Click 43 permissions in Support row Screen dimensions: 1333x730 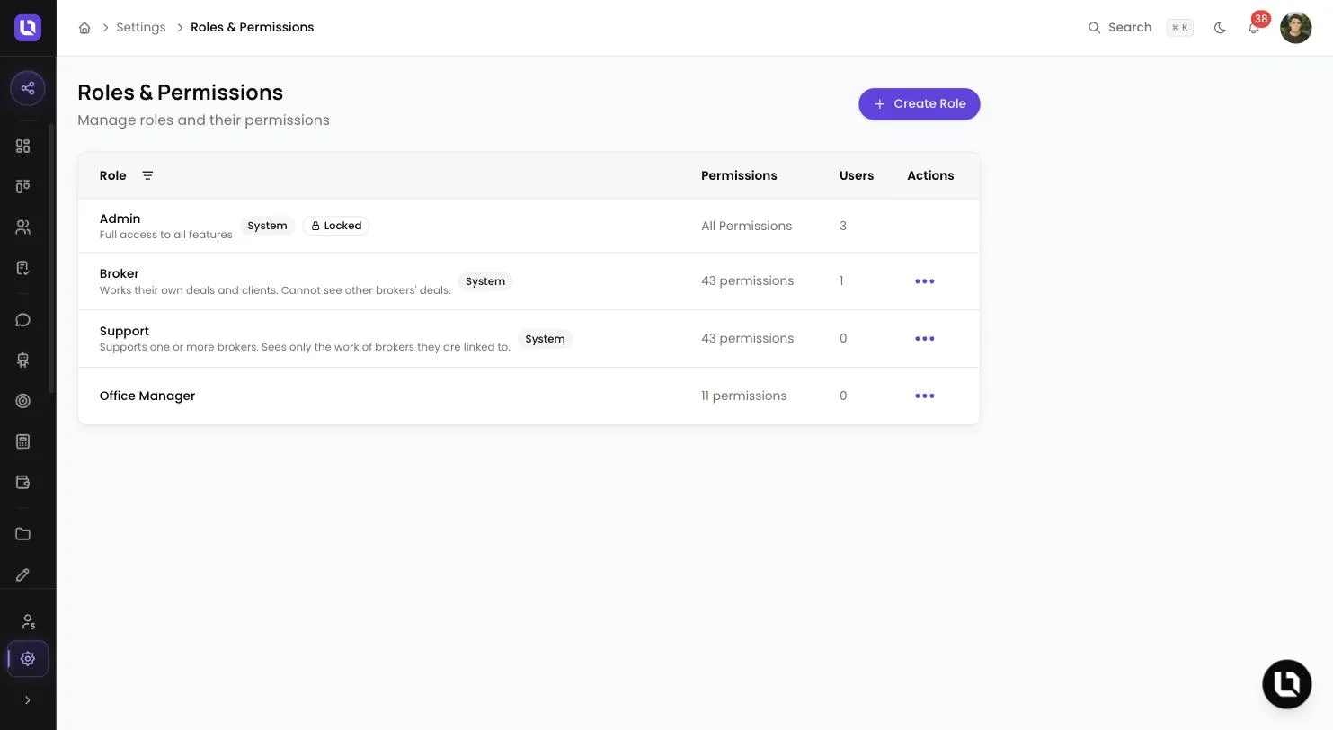(x=748, y=339)
